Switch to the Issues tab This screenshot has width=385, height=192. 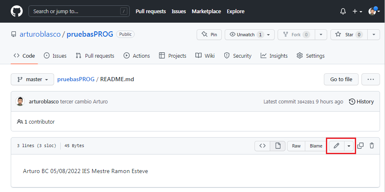point(55,56)
